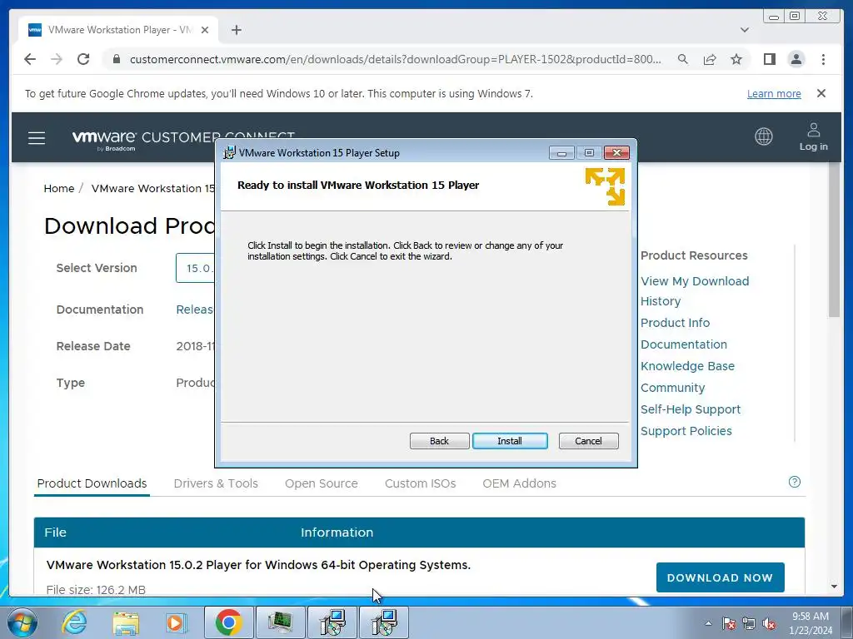The image size is (853, 639).
Task: Click the Home breadcrumb link
Action: (59, 189)
